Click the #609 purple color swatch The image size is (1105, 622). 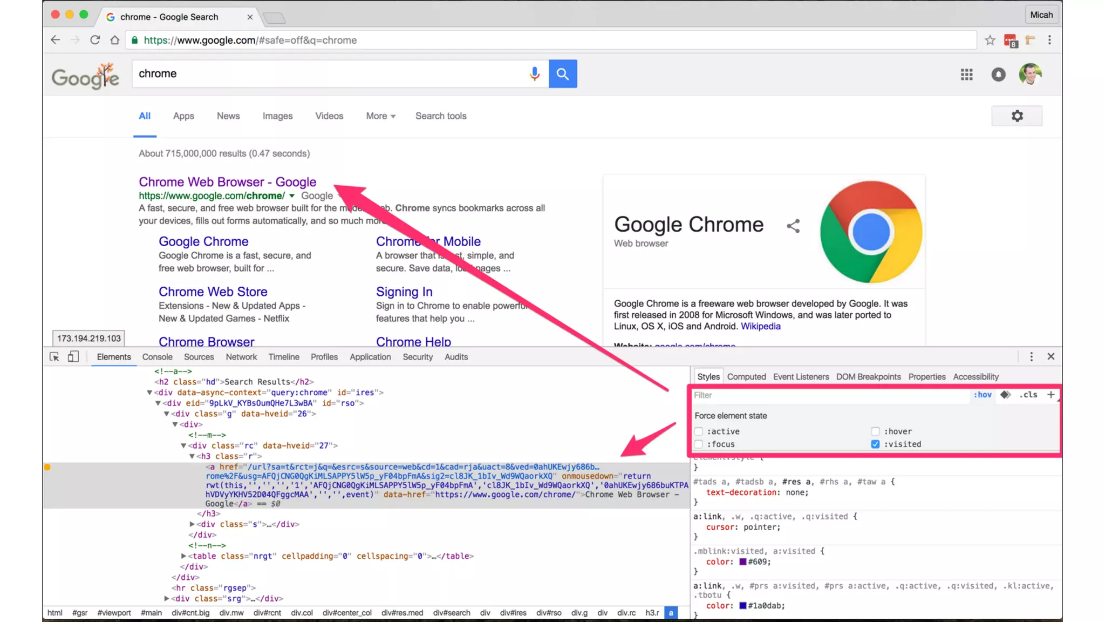pos(742,562)
